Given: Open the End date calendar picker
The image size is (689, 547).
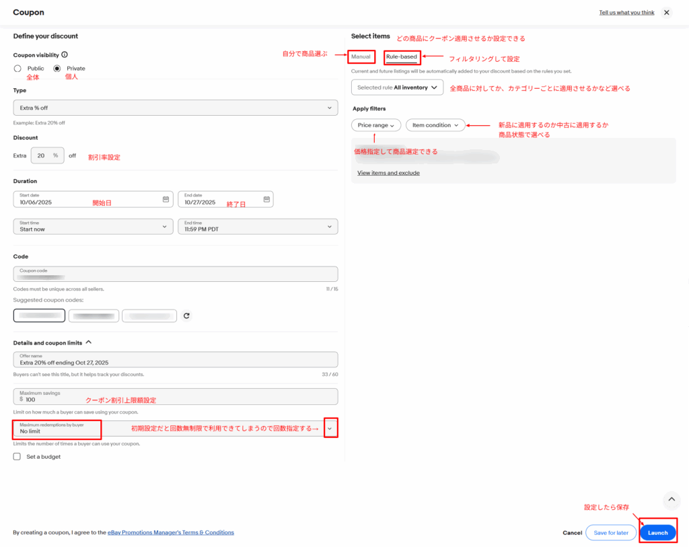Looking at the screenshot, I should pyautogui.click(x=266, y=199).
